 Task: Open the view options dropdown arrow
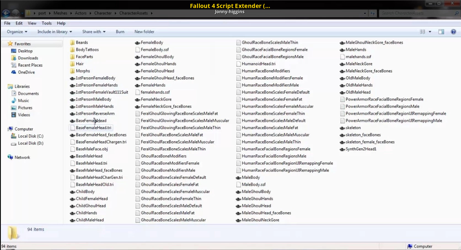pos(430,32)
